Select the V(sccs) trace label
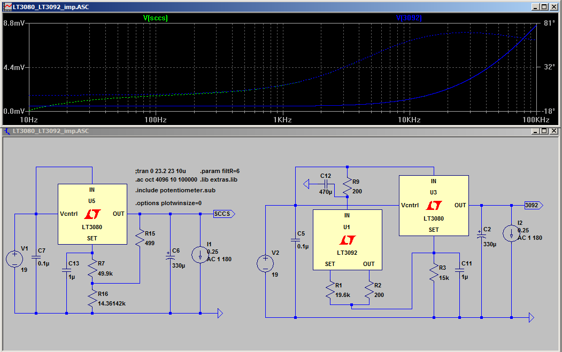This screenshot has width=562, height=352. click(155, 18)
